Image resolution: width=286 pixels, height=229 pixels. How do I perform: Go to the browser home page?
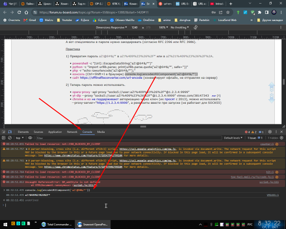(x=26, y=13)
